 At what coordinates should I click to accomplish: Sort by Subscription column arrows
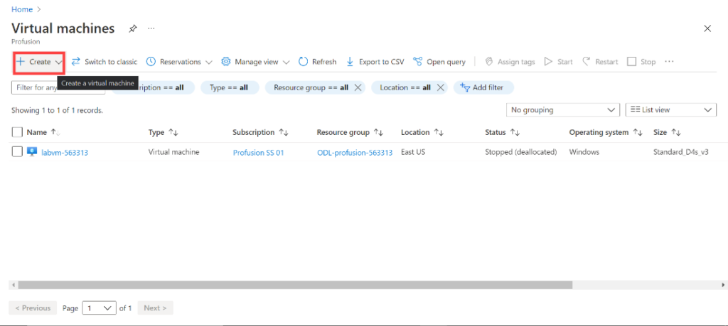click(x=284, y=133)
